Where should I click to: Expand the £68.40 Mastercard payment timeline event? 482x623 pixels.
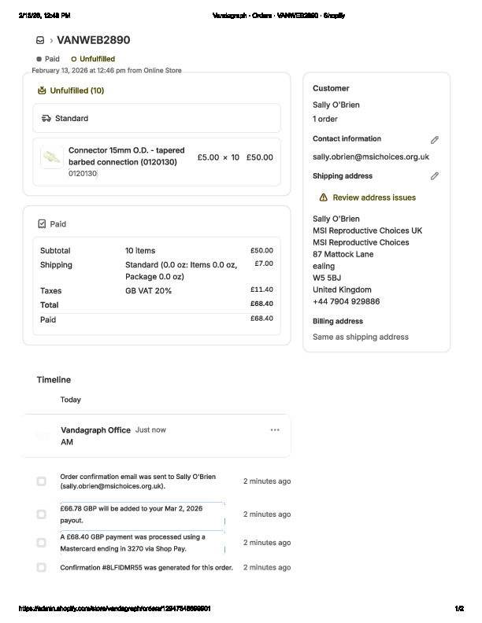pos(142,543)
